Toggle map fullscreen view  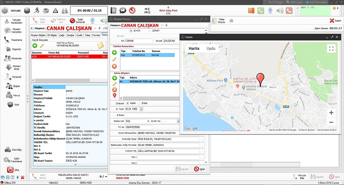pyautogui.click(x=331, y=49)
